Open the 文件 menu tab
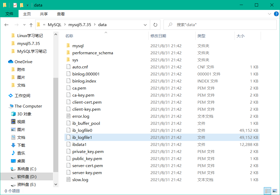Screen dimensions: 280x195 point(9,14)
